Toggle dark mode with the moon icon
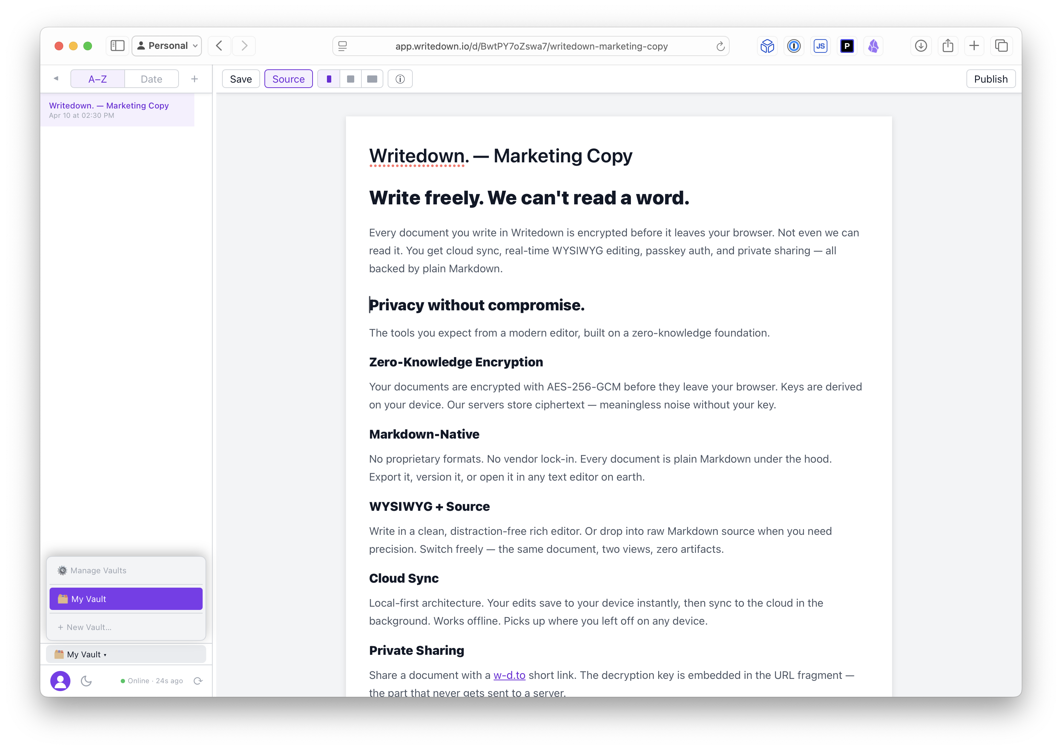The width and height of the screenshot is (1062, 750). (x=87, y=681)
